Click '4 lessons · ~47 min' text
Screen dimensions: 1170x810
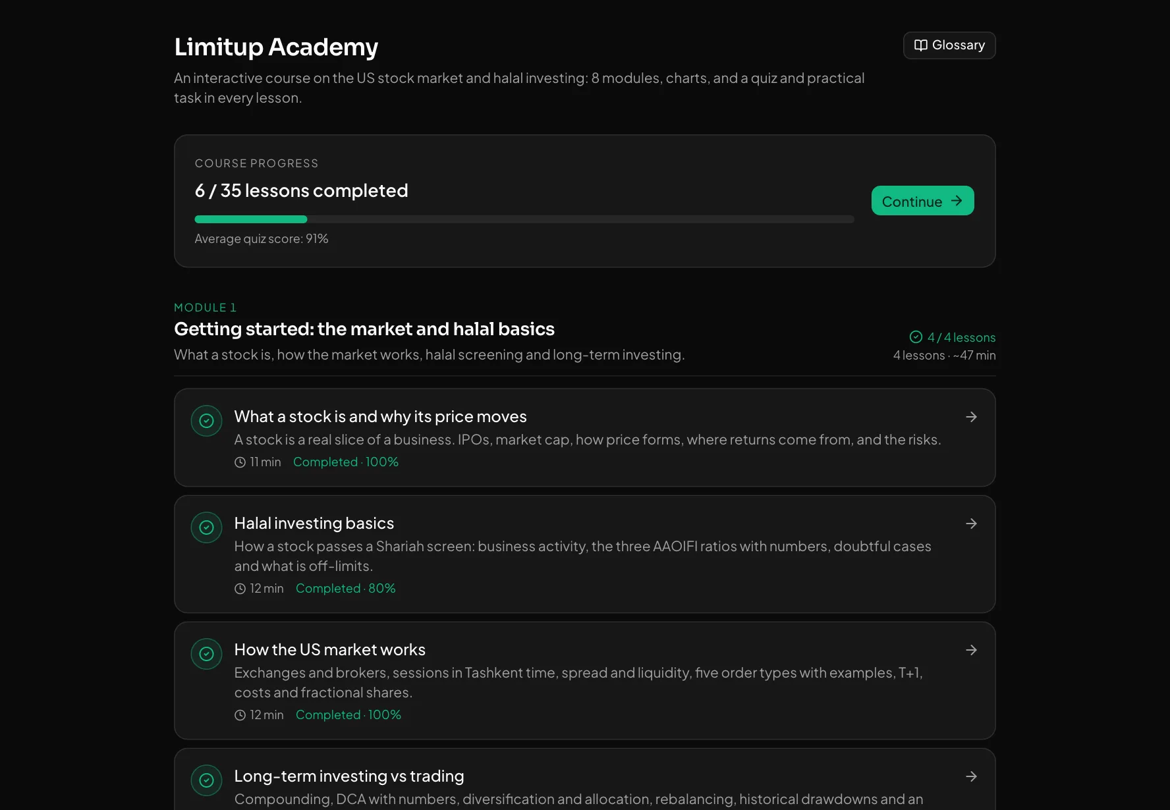click(945, 356)
